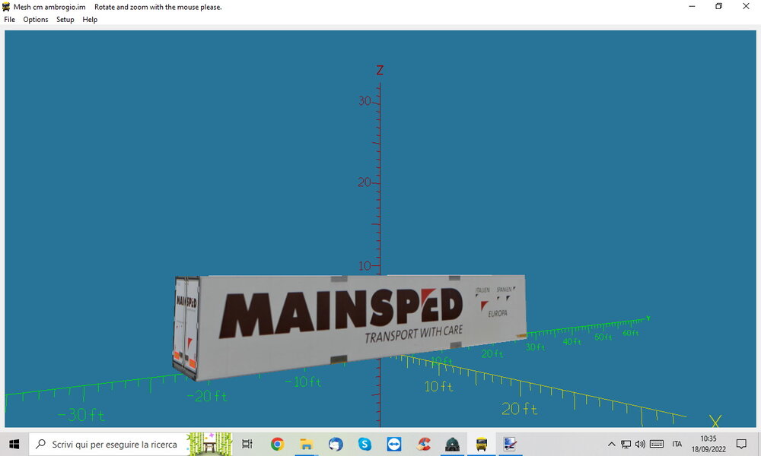Image resolution: width=761 pixels, height=456 pixels.
Task: Launch Google Chrome from the taskbar
Action: tap(277, 444)
